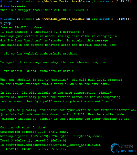Click 'Compressing objects: 100% (3/3)' line
137x155 pixels.
(x=34, y=132)
